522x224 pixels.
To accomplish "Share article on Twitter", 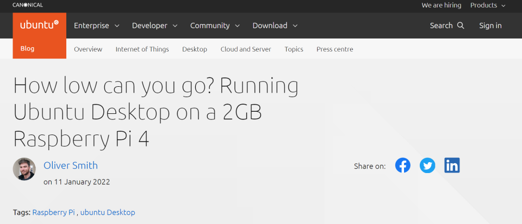I will click(427, 165).
